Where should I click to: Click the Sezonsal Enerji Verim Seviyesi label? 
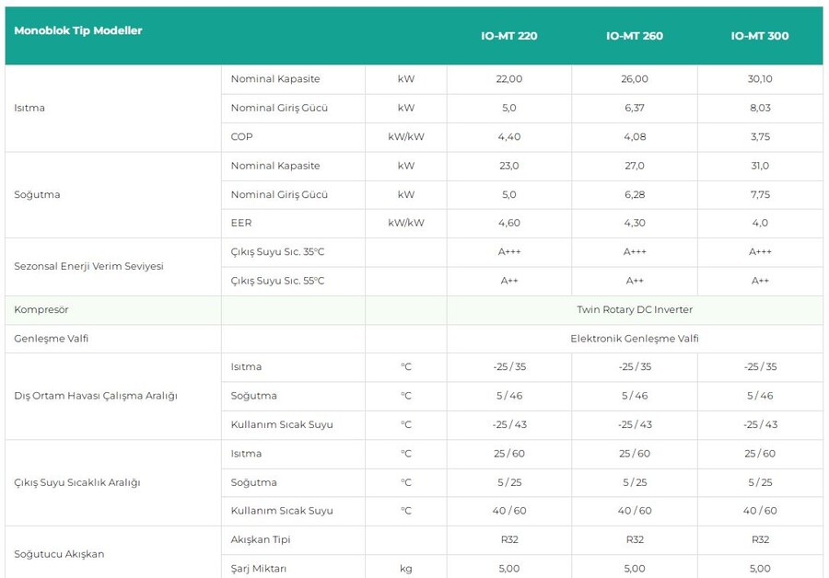click(x=88, y=266)
